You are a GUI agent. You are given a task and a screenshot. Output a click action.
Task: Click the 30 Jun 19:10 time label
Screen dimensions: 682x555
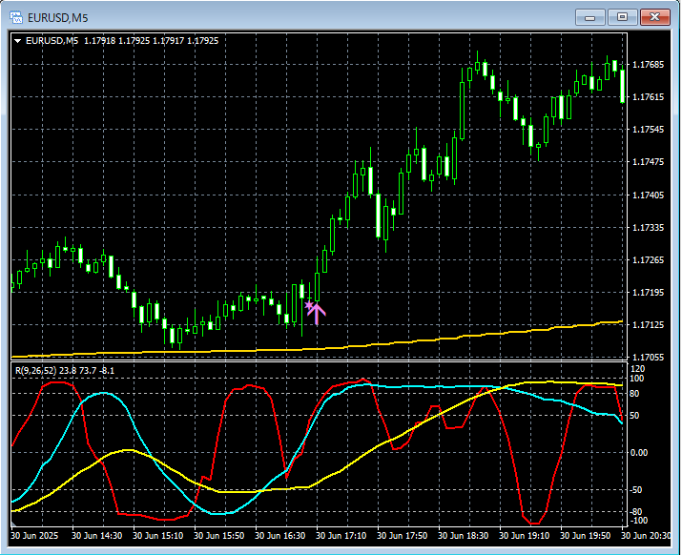tap(524, 535)
